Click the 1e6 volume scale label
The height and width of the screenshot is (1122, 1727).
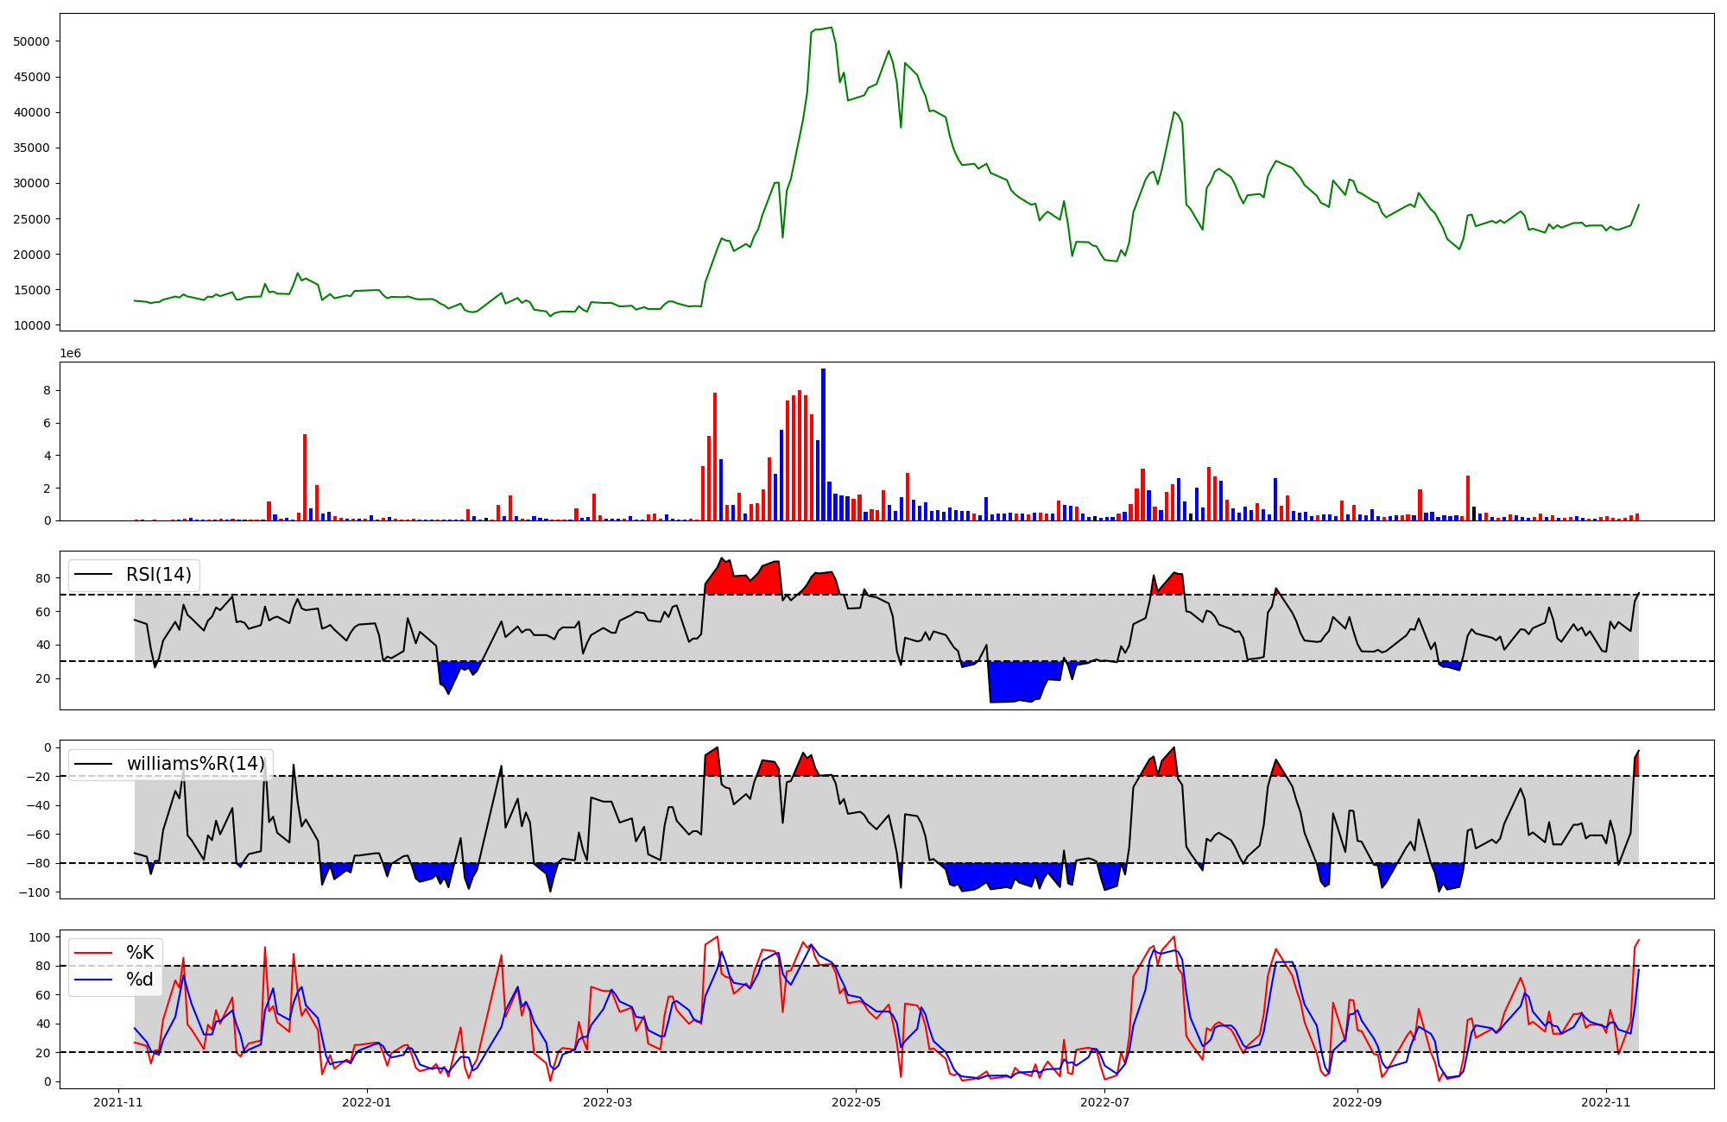click(x=70, y=354)
